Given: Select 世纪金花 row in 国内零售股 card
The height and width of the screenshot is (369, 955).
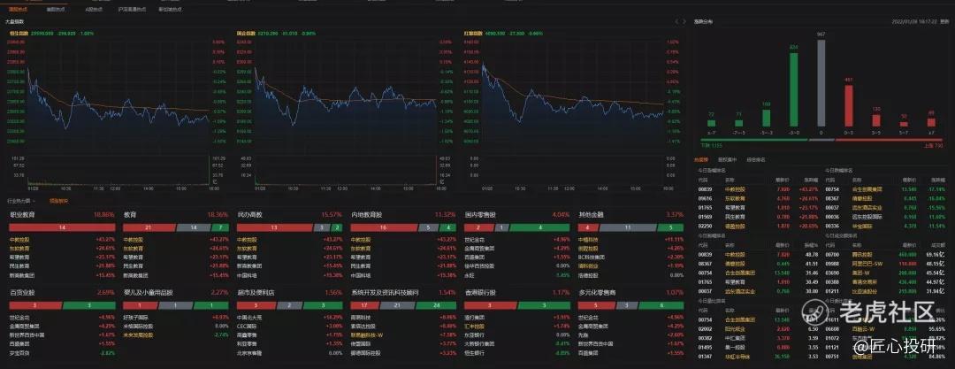Looking at the screenshot, I should click(x=516, y=239).
